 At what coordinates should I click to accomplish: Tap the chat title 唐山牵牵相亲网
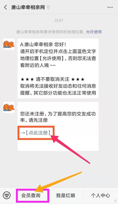[x=28, y=7]
